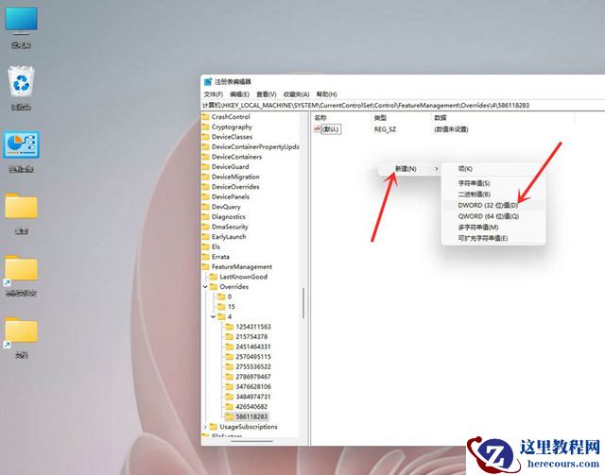Open the desktop folder without shortcut arrow
The height and width of the screenshot is (475, 605).
pyautogui.click(x=21, y=206)
